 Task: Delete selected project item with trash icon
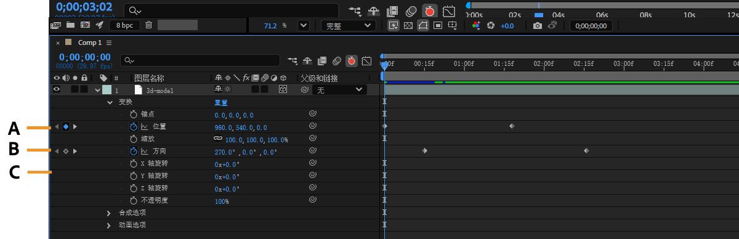click(149, 25)
